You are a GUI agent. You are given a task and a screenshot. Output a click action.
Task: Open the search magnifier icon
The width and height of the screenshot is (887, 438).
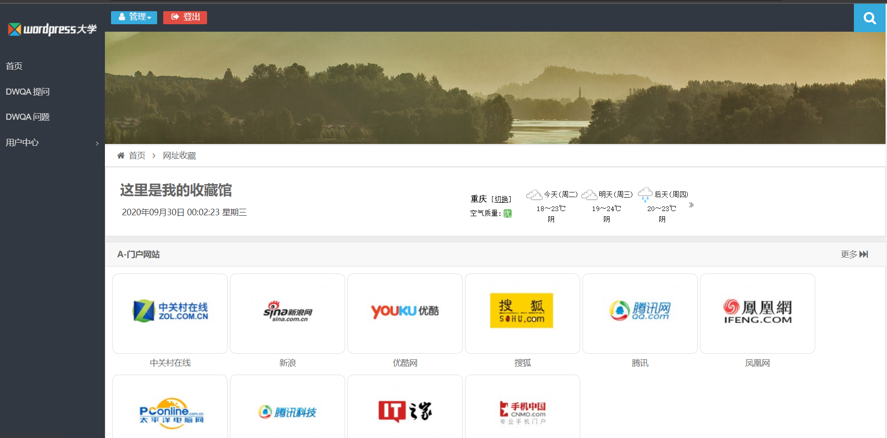coord(869,18)
